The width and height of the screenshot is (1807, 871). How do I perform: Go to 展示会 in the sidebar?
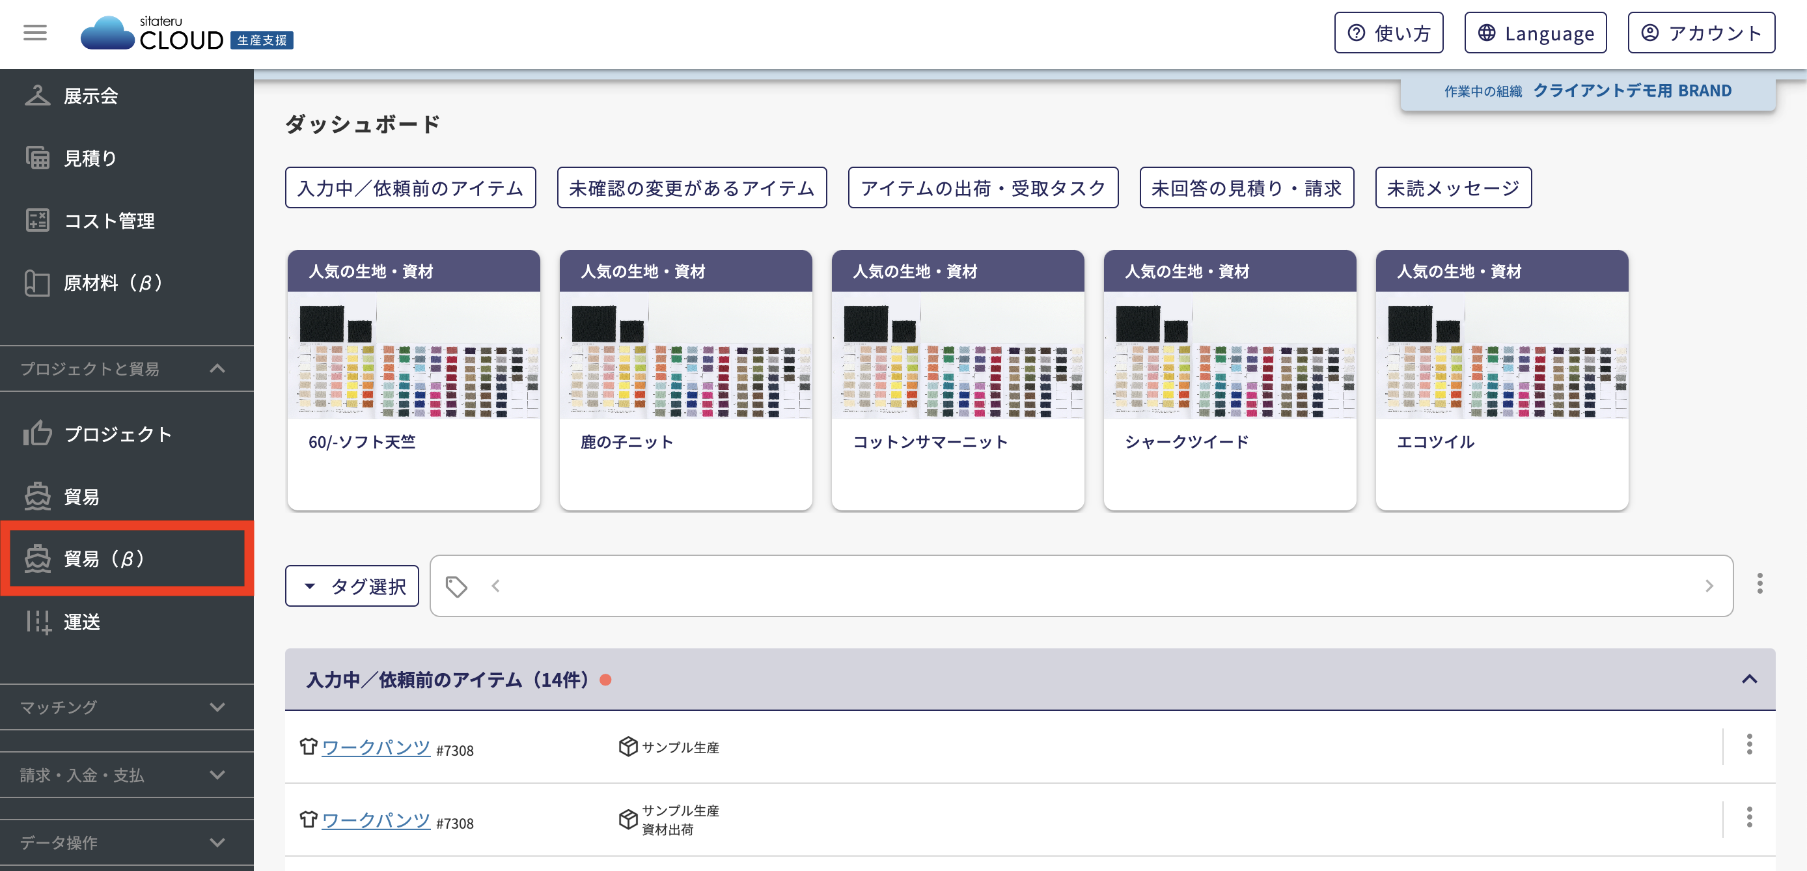pos(126,96)
